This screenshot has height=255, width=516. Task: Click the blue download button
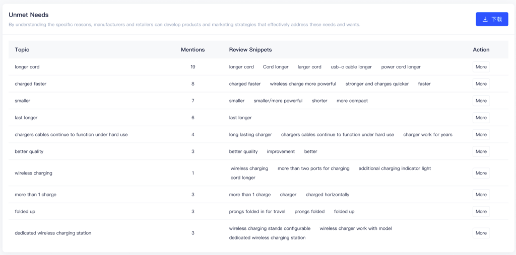(492, 20)
